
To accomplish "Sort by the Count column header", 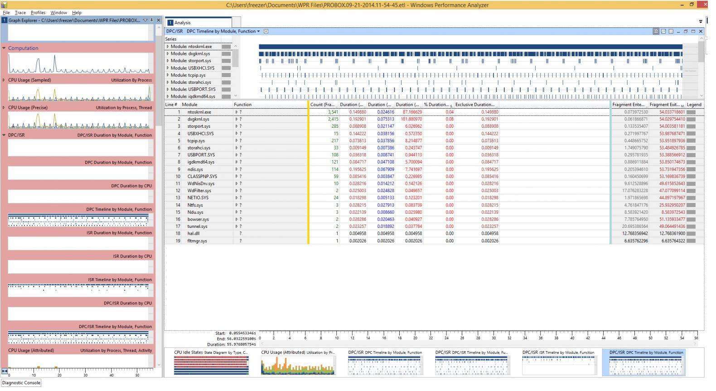I will pos(324,105).
